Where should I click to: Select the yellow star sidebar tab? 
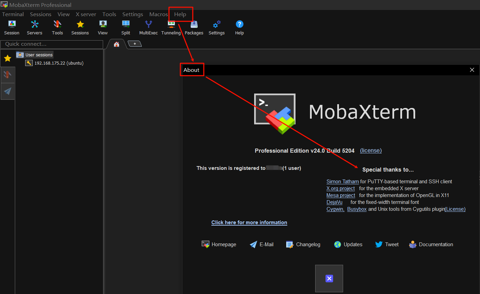(x=8, y=58)
